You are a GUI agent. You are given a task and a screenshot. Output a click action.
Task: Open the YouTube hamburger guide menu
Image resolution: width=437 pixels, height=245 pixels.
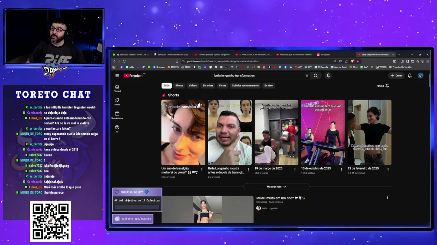117,76
